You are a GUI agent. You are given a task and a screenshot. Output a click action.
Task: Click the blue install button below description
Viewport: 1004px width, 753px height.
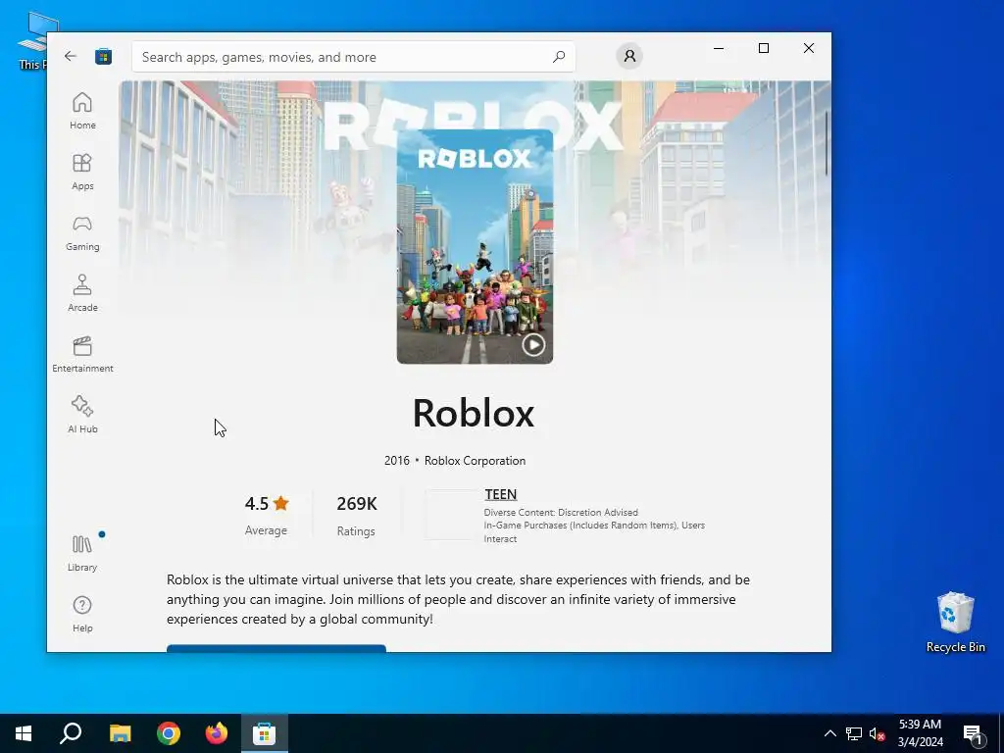[276, 648]
